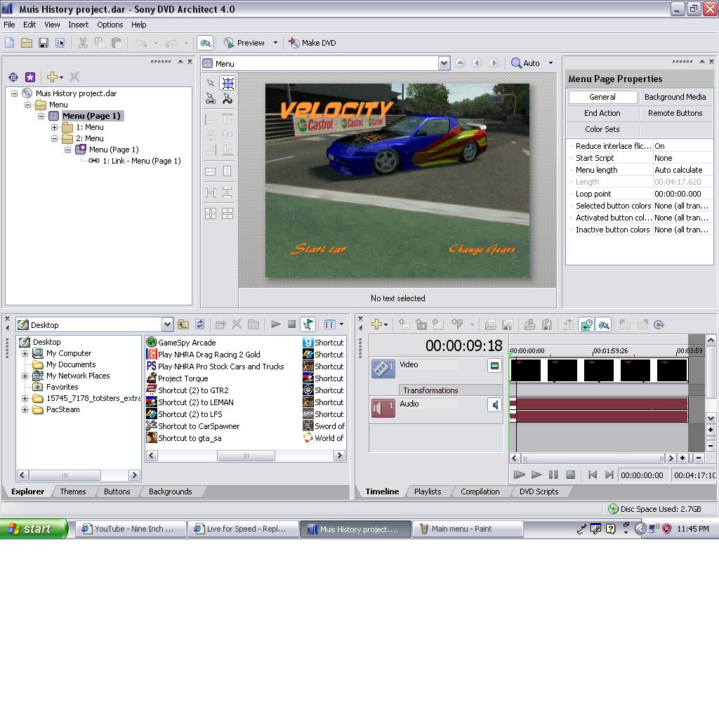
Task: Toggle the auto preview icon in explorer
Action: 308,324
